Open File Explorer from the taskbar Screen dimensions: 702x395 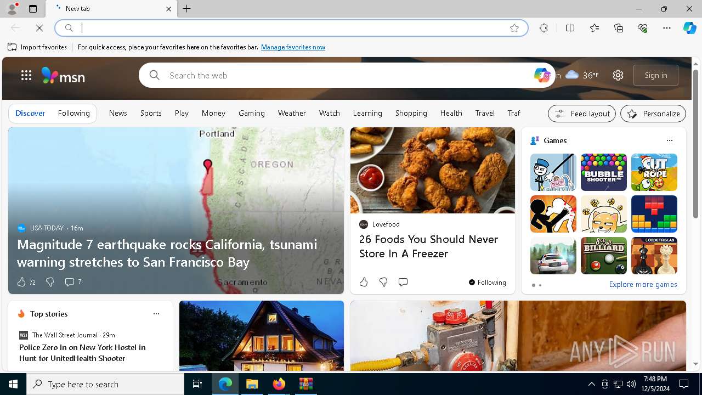click(252, 384)
